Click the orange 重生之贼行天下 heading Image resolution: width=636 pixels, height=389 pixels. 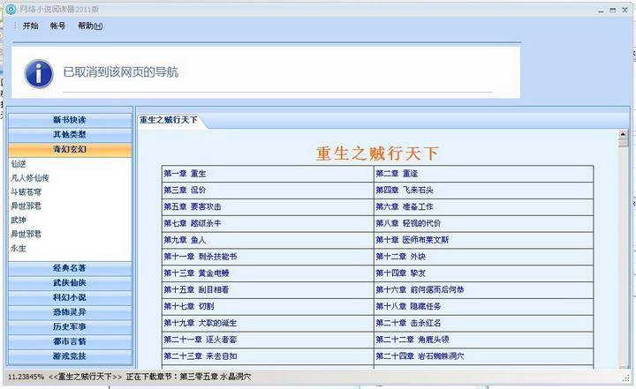tap(377, 153)
